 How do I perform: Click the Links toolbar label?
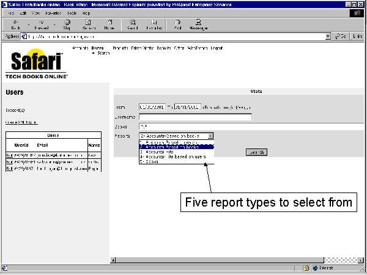point(357,36)
